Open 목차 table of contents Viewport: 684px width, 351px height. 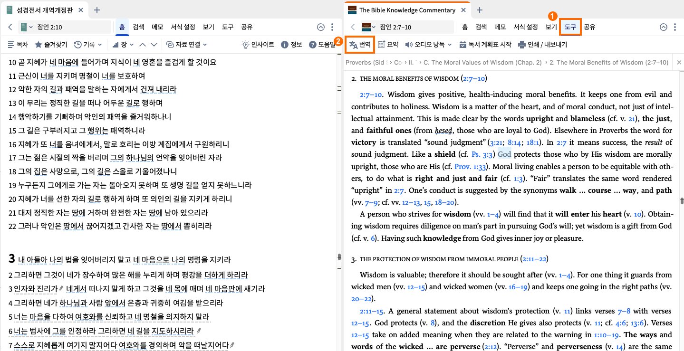pos(18,45)
